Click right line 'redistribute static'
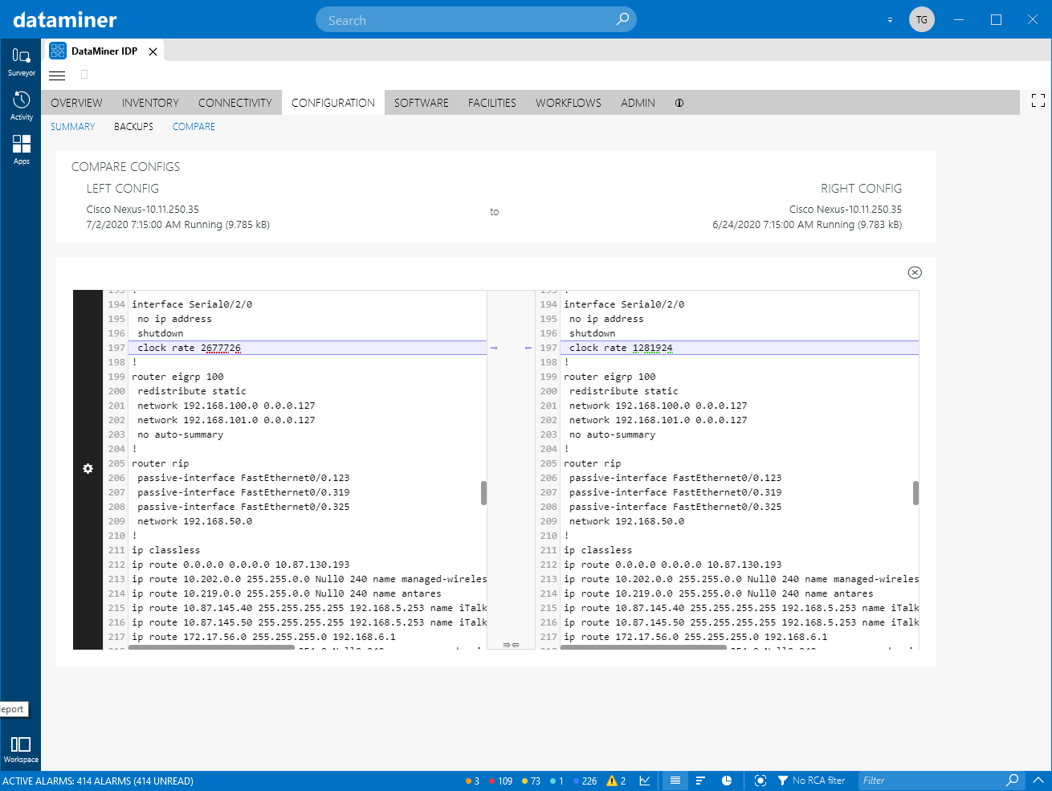The width and height of the screenshot is (1052, 791). point(624,391)
